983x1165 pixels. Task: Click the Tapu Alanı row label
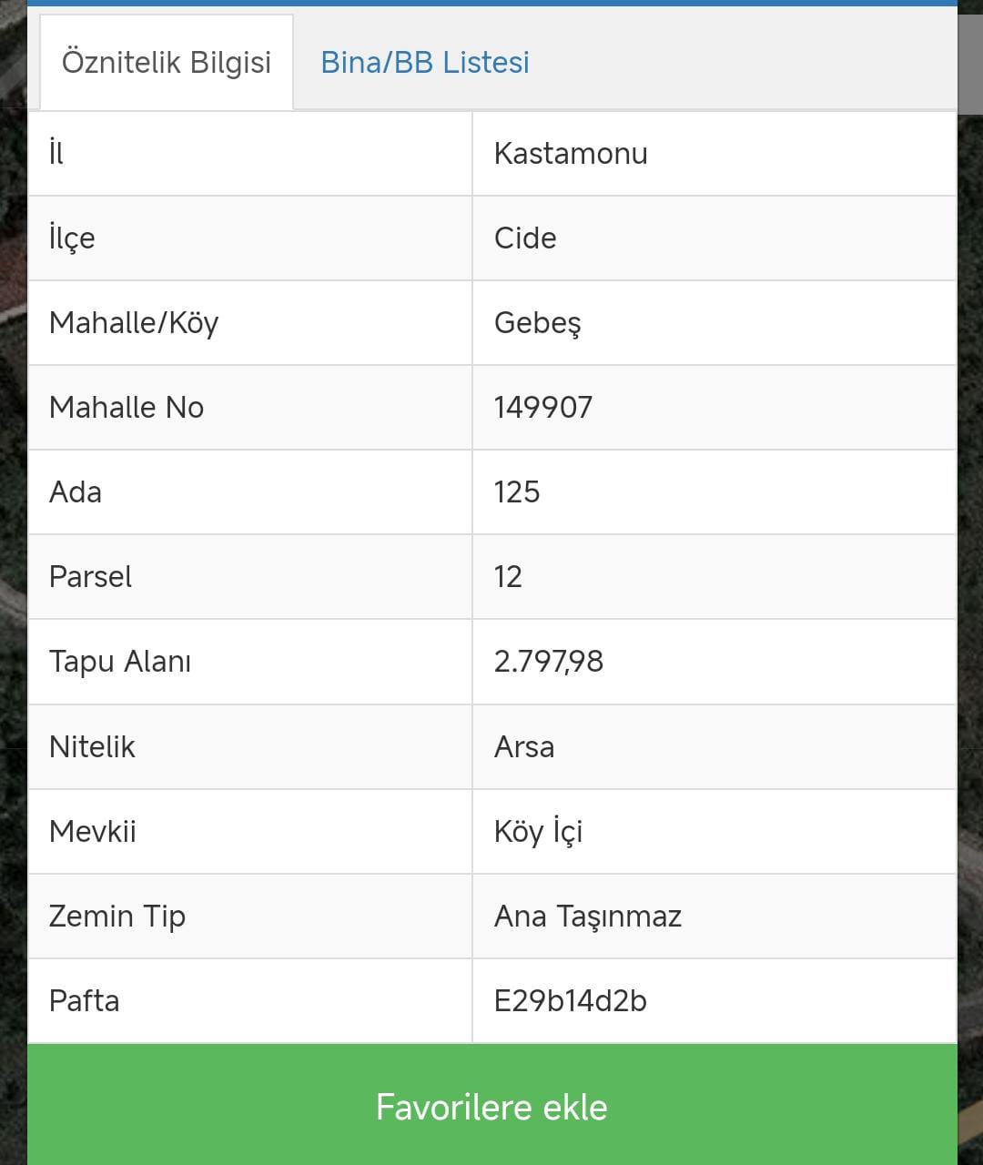[120, 661]
